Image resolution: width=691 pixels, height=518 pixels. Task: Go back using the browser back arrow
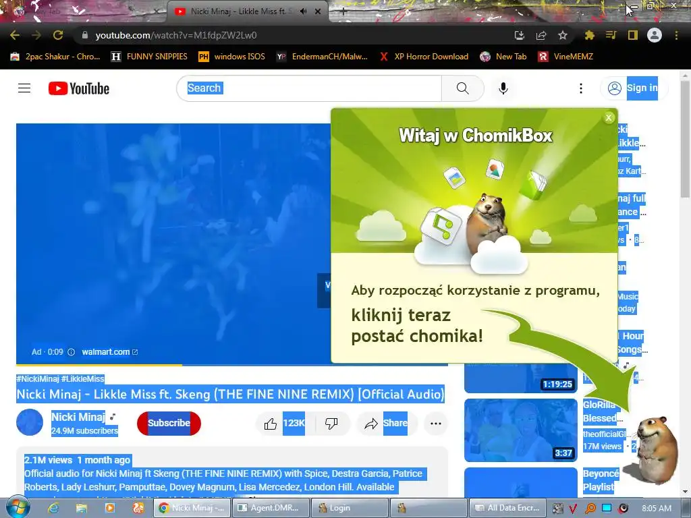15,35
